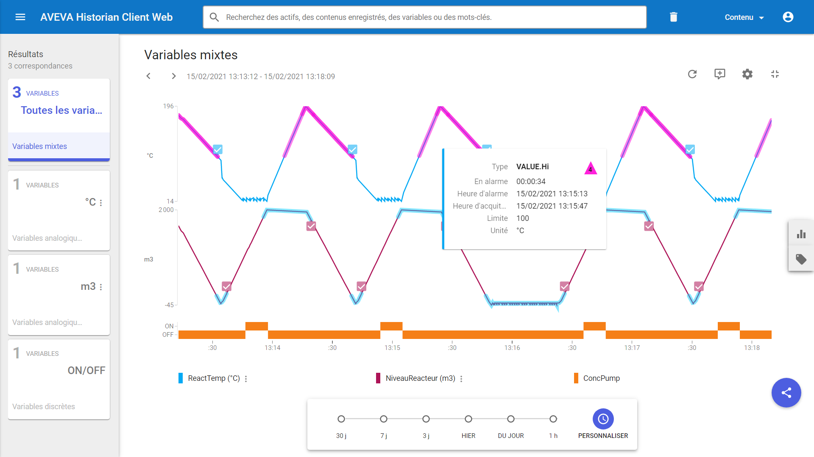Image resolution: width=814 pixels, height=457 pixels.
Task: Open the m3 card options menu
Action: [101, 287]
